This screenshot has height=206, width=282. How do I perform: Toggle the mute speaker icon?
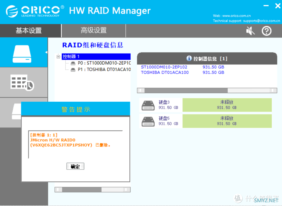coord(250,31)
